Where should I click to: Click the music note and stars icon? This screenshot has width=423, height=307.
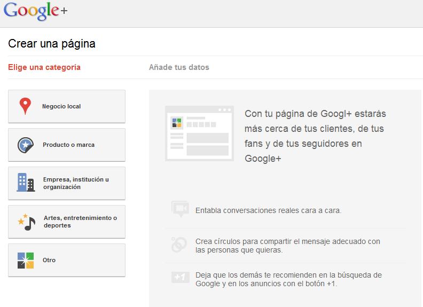coord(27,222)
